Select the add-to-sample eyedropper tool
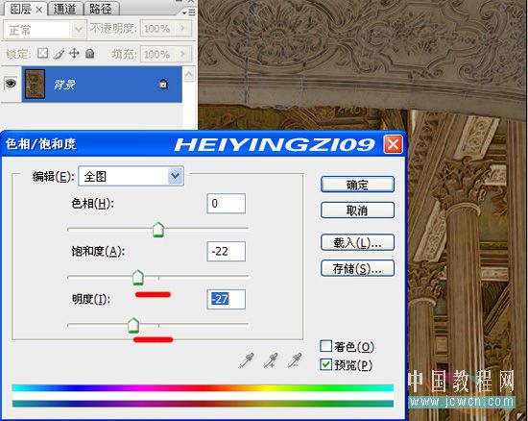 coord(271,360)
